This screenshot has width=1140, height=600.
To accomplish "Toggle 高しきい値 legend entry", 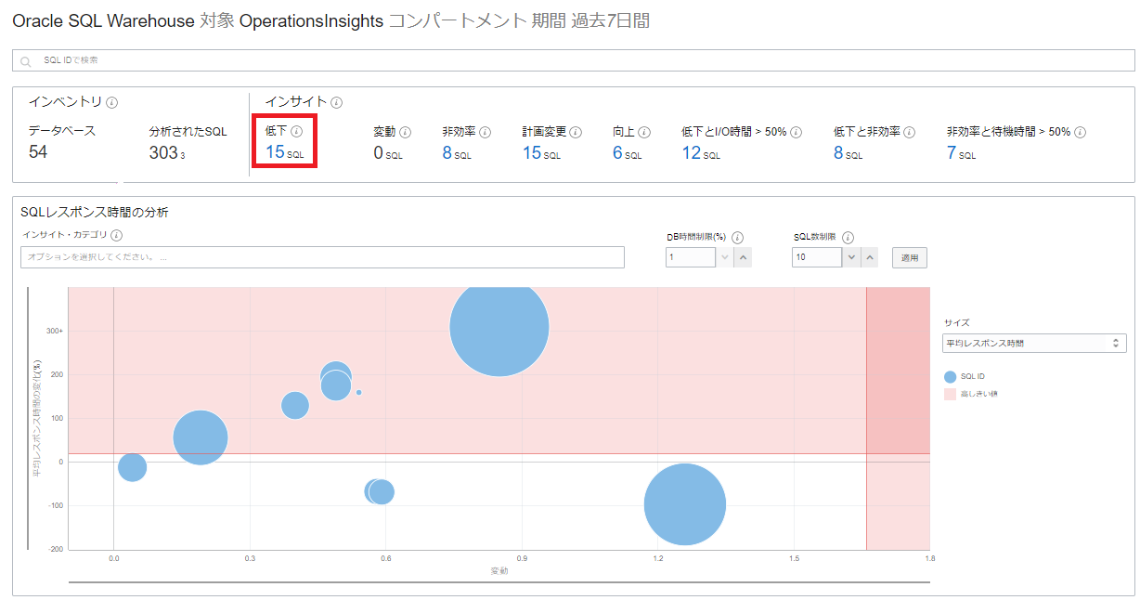I will pyautogui.click(x=969, y=394).
